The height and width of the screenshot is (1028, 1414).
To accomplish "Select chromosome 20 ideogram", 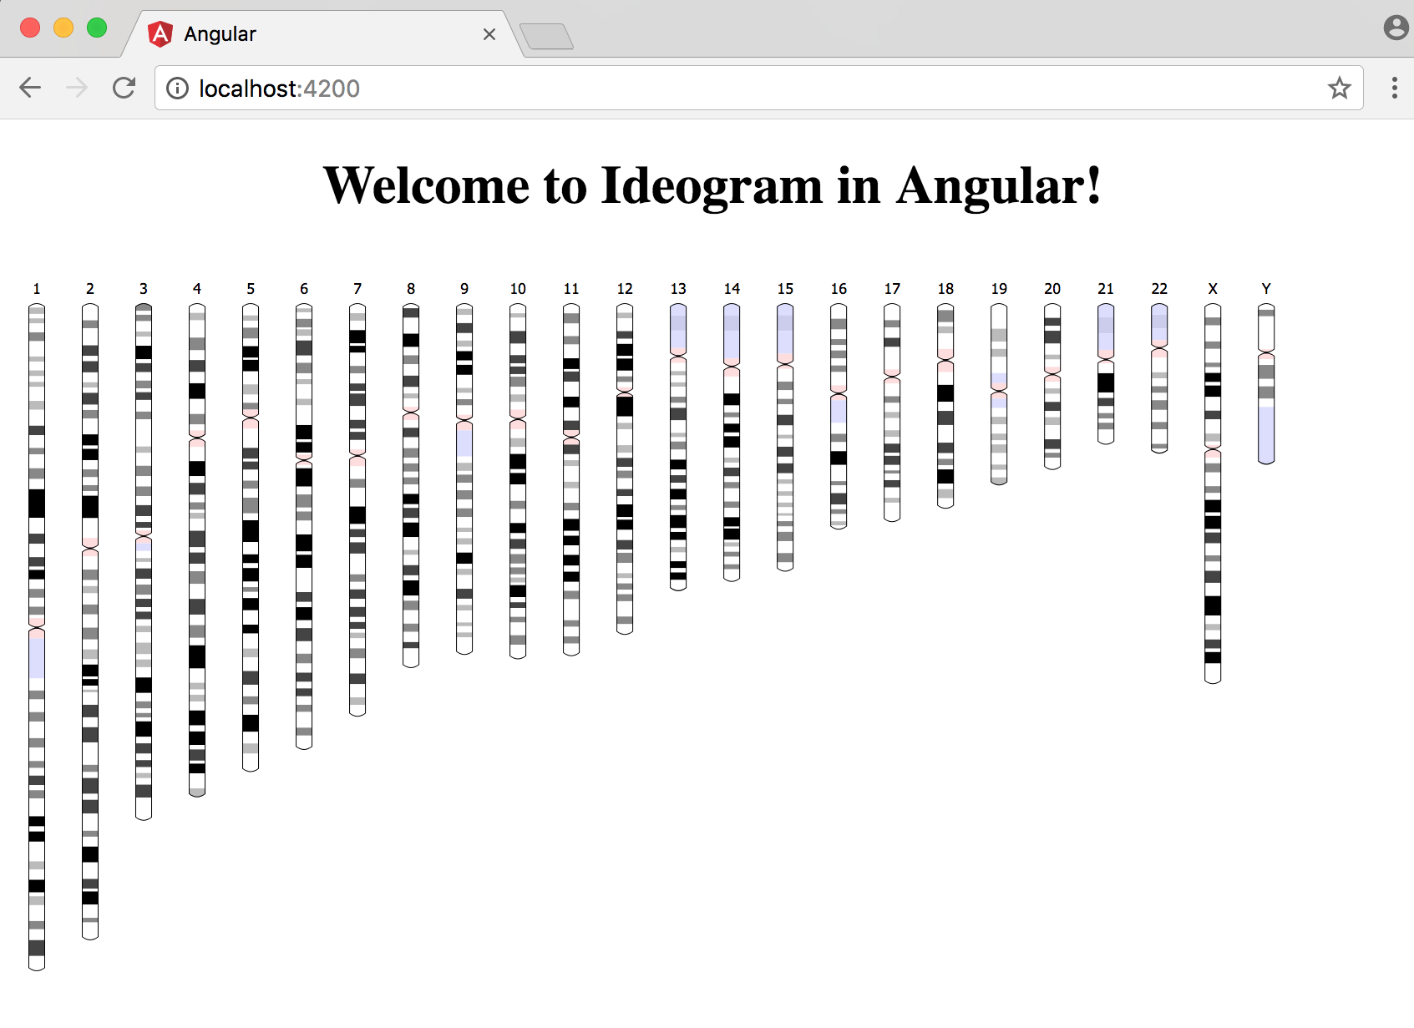I will point(1052,386).
